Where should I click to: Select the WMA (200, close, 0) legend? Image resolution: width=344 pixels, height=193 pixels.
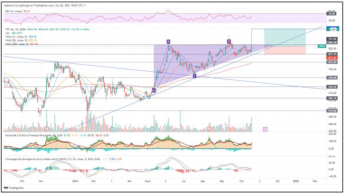(x=22, y=44)
